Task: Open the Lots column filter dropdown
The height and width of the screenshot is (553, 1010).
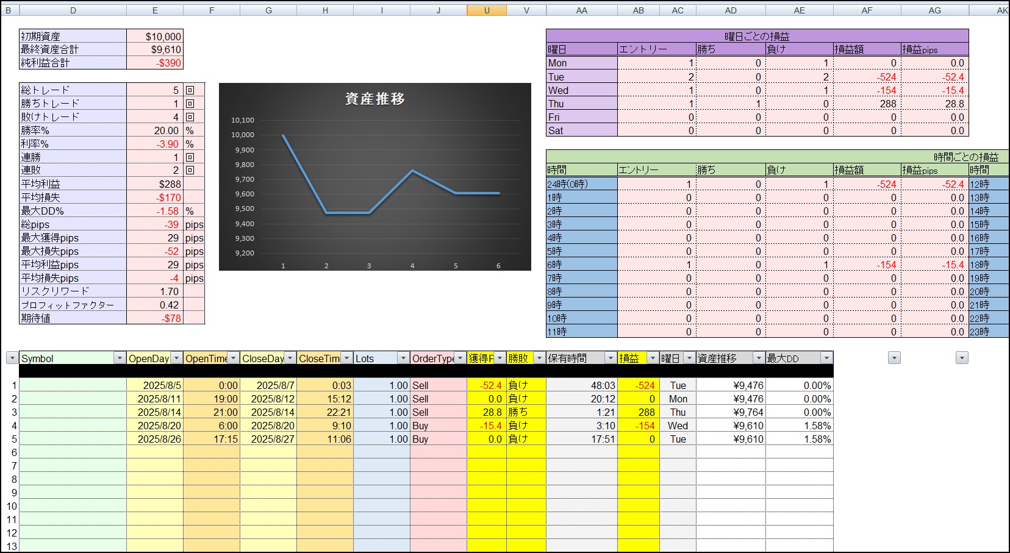Action: [x=403, y=359]
